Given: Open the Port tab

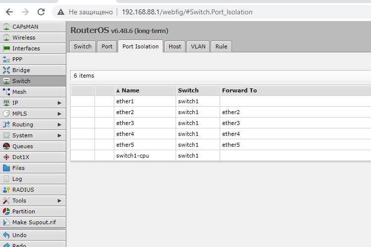Looking at the screenshot, I should point(107,46).
